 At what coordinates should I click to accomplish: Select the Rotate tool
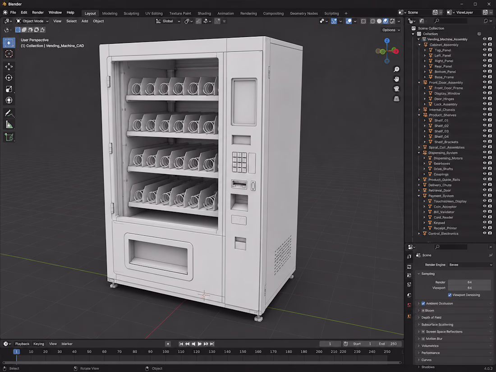pos(9,78)
